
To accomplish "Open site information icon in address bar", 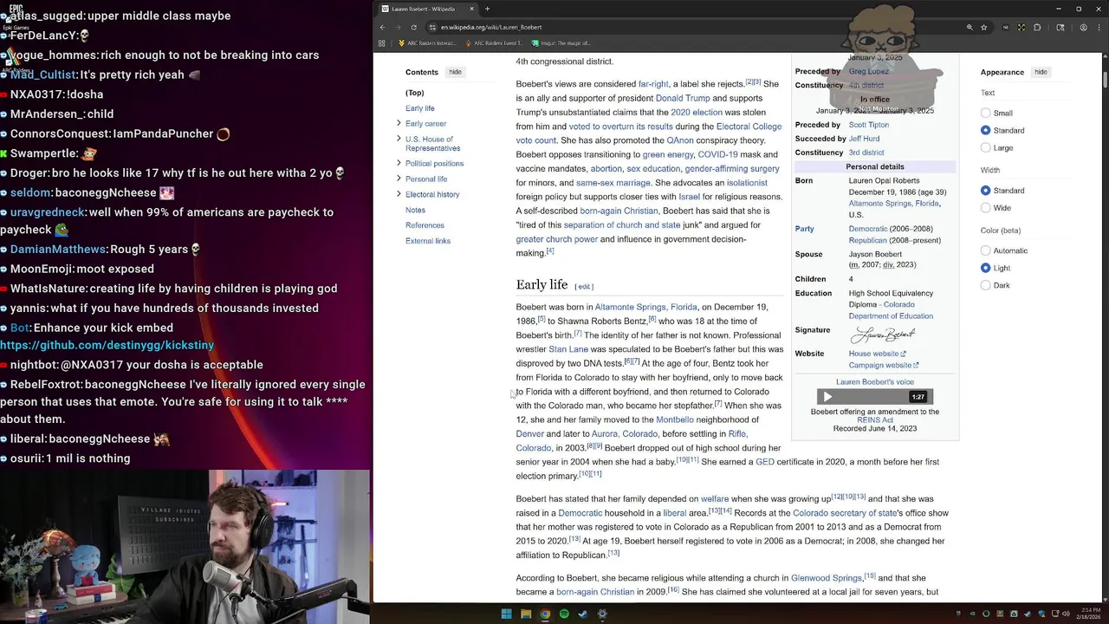I will coord(432,27).
